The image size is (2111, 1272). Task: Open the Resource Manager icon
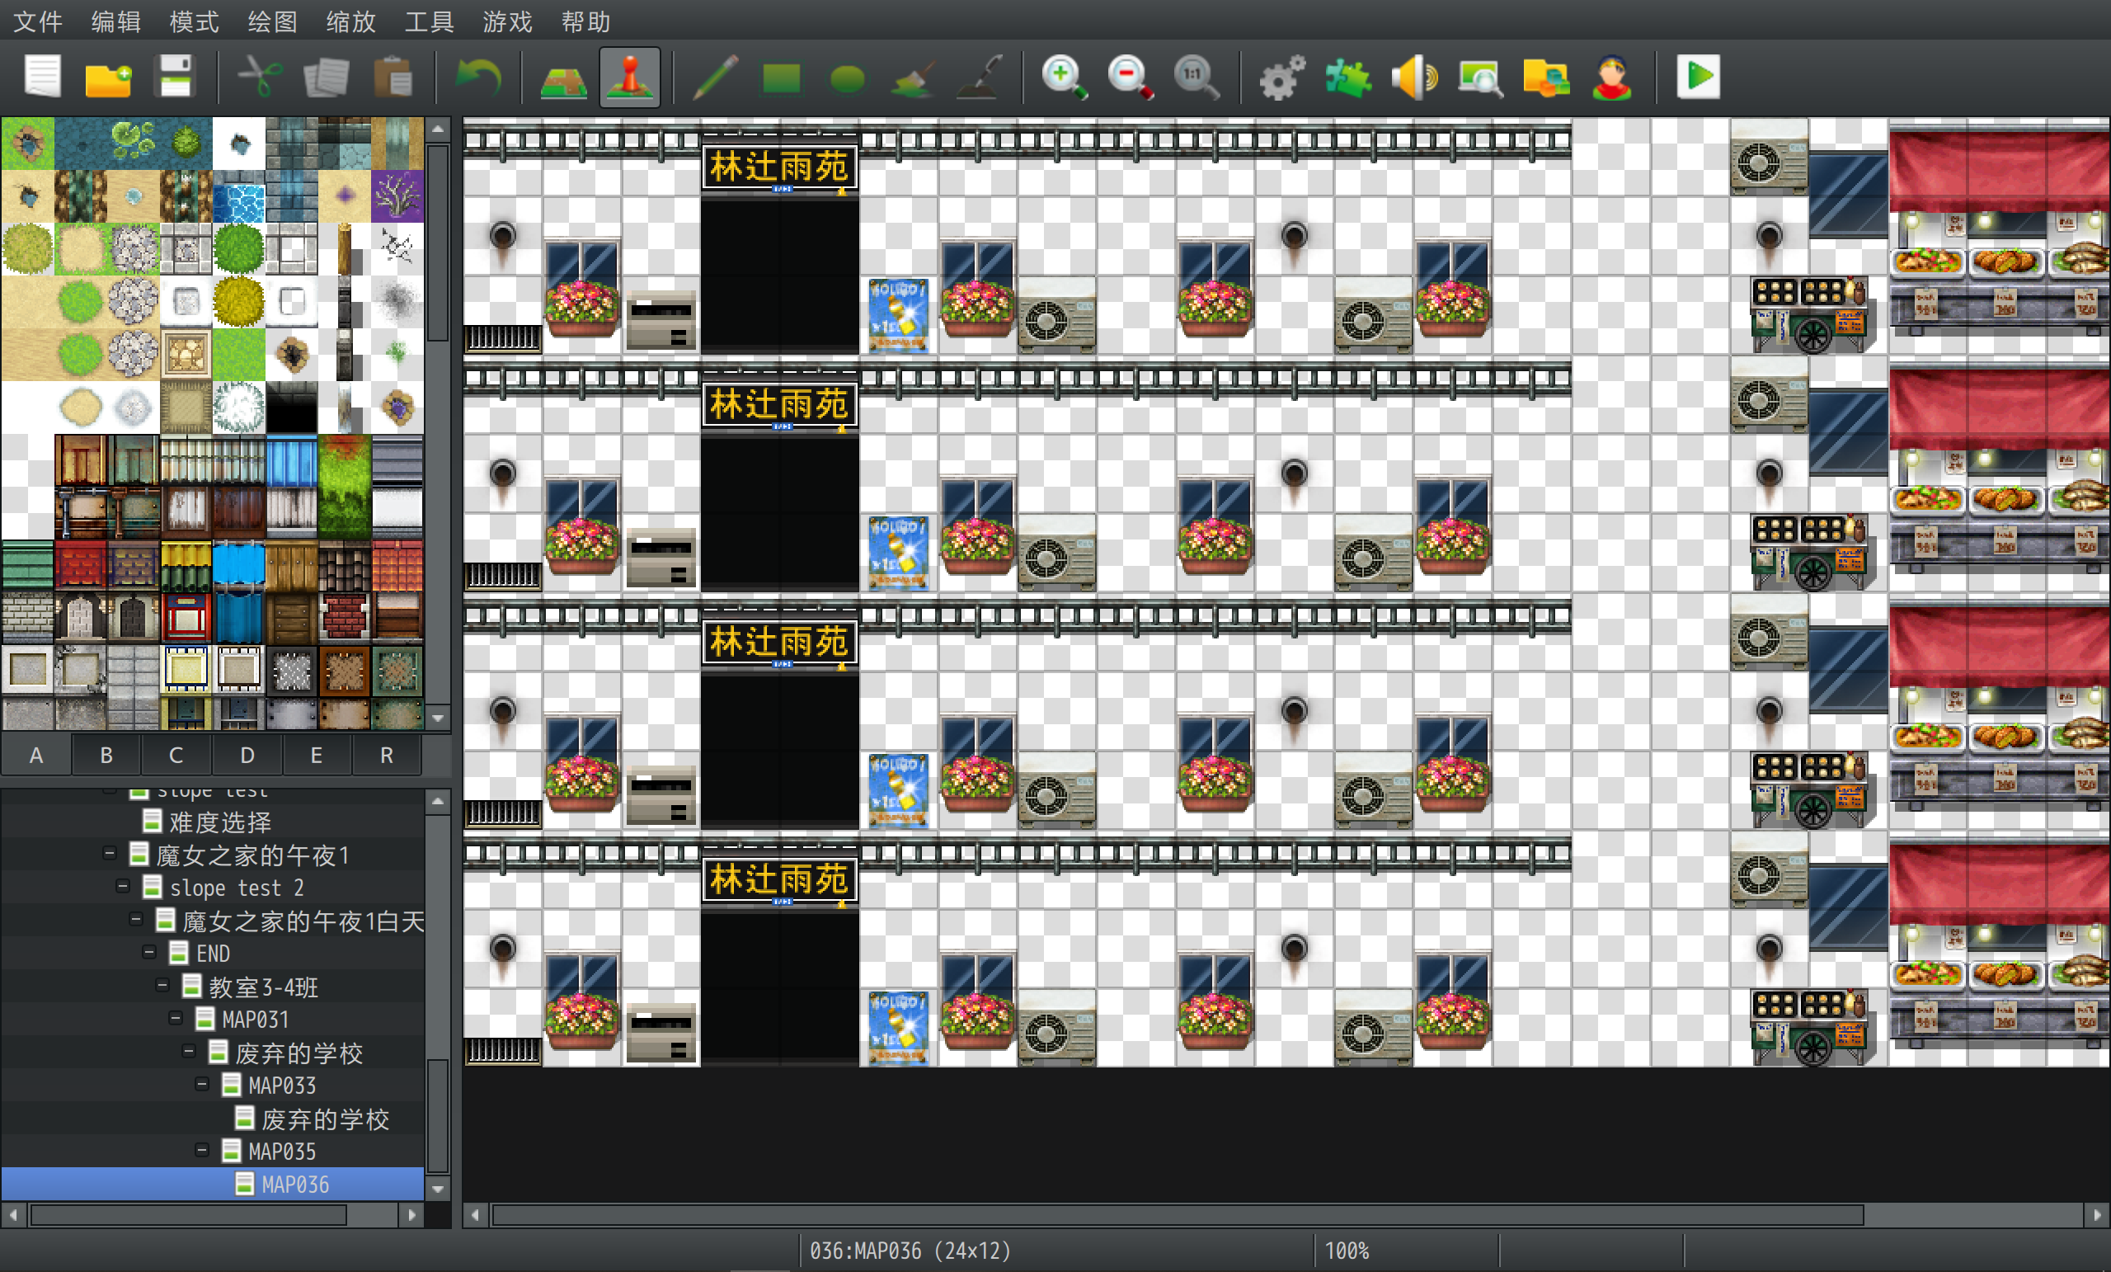coord(1546,78)
